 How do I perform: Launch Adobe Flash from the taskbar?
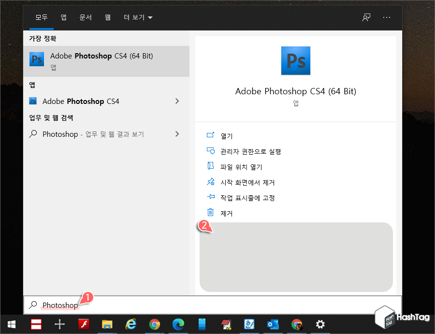pos(83,324)
